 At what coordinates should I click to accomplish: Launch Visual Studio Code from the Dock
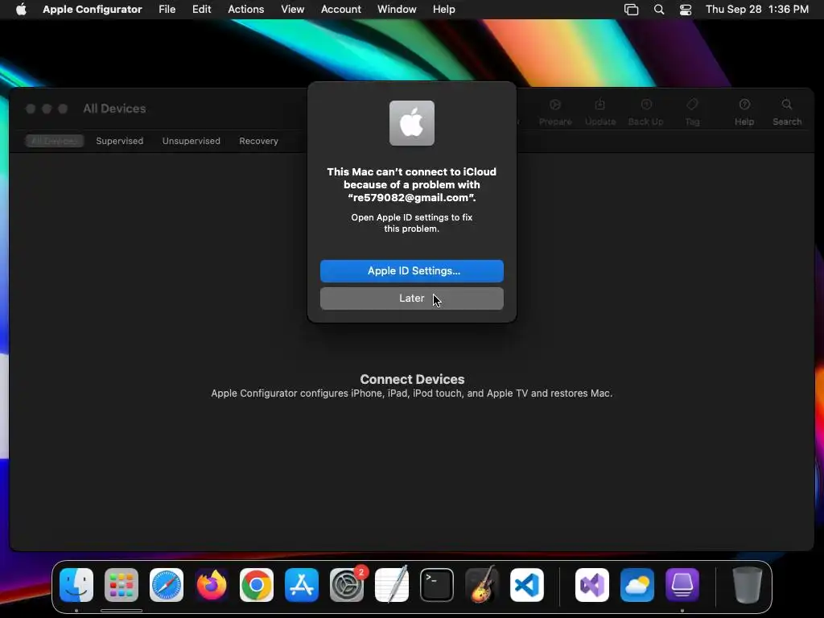tap(526, 585)
